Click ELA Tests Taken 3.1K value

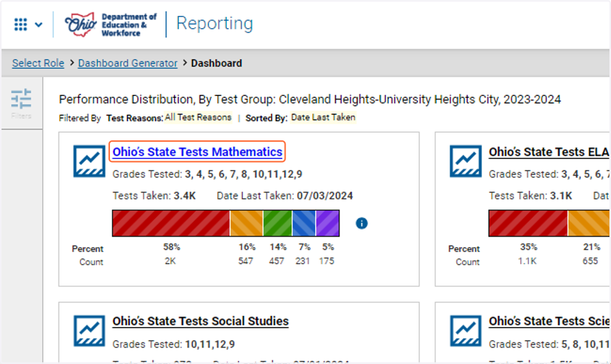coord(561,196)
